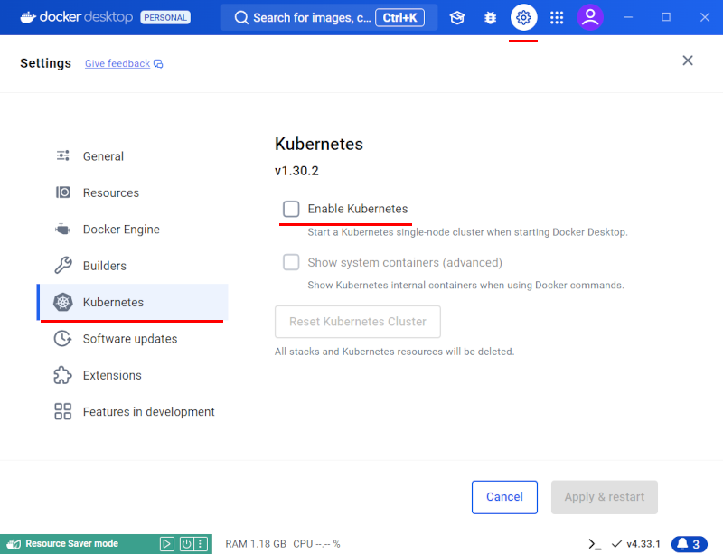Close the Settings panel with X

(x=688, y=61)
